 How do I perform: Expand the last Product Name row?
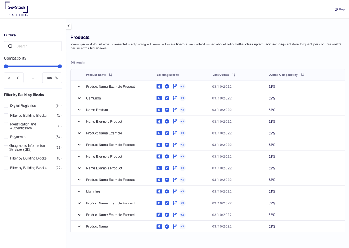(79, 226)
